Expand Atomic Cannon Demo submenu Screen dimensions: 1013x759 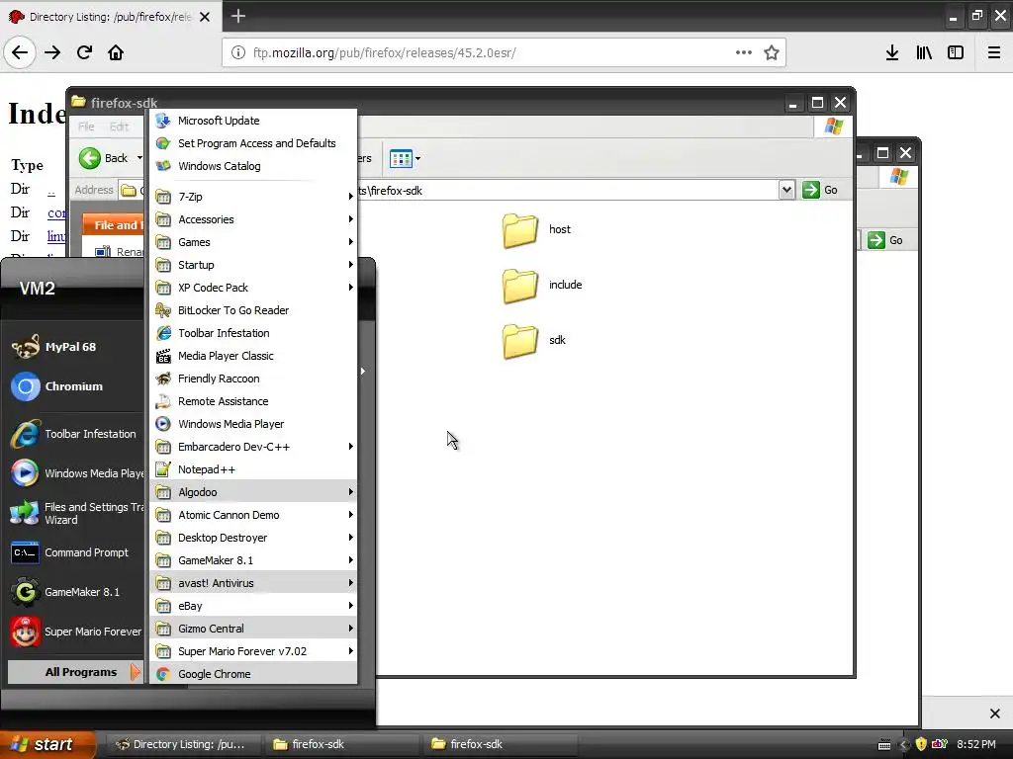click(x=253, y=515)
